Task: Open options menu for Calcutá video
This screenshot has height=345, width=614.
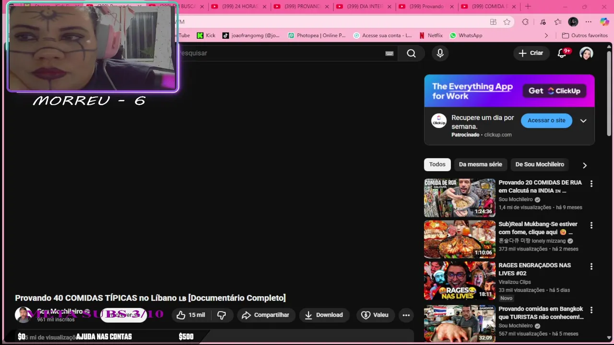Action: 591,184
